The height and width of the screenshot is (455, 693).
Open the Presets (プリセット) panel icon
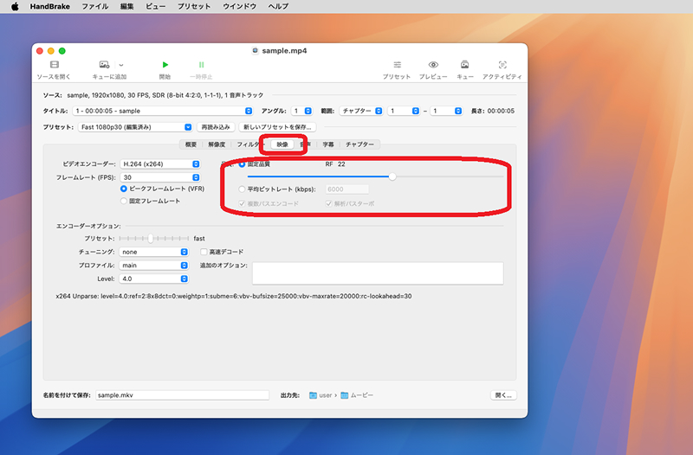(397, 66)
